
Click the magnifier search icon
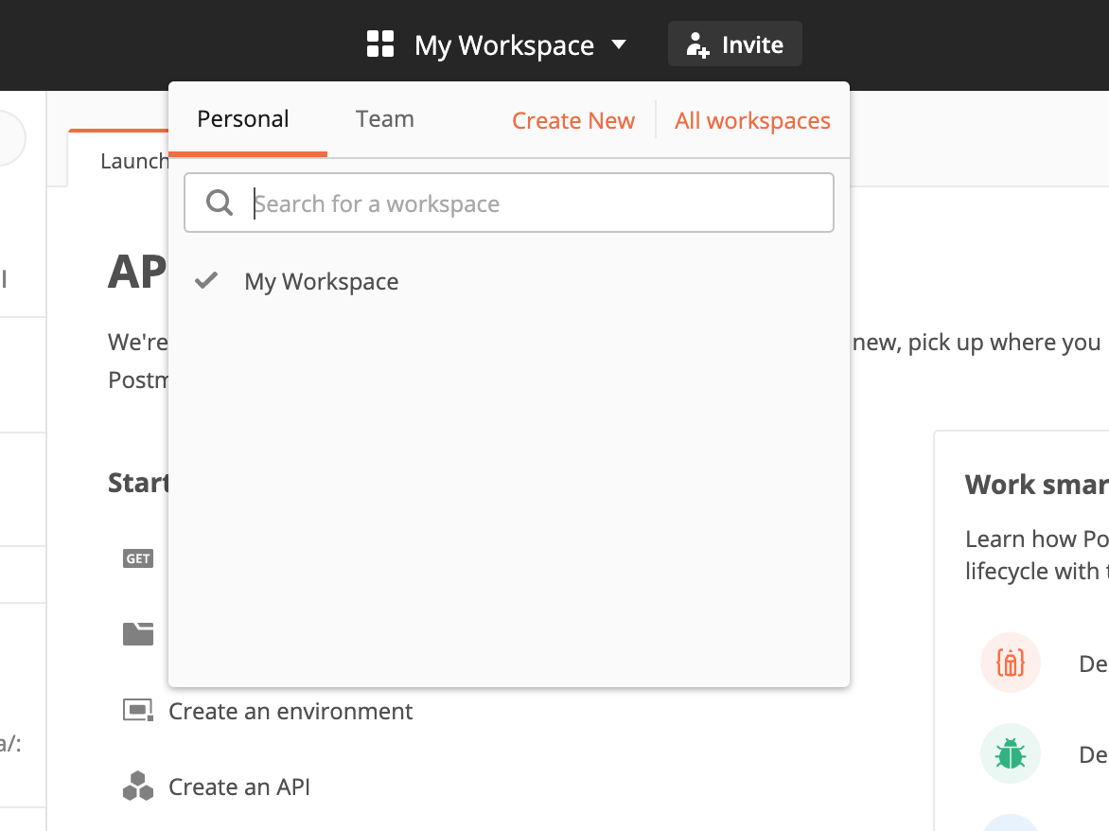pos(220,203)
